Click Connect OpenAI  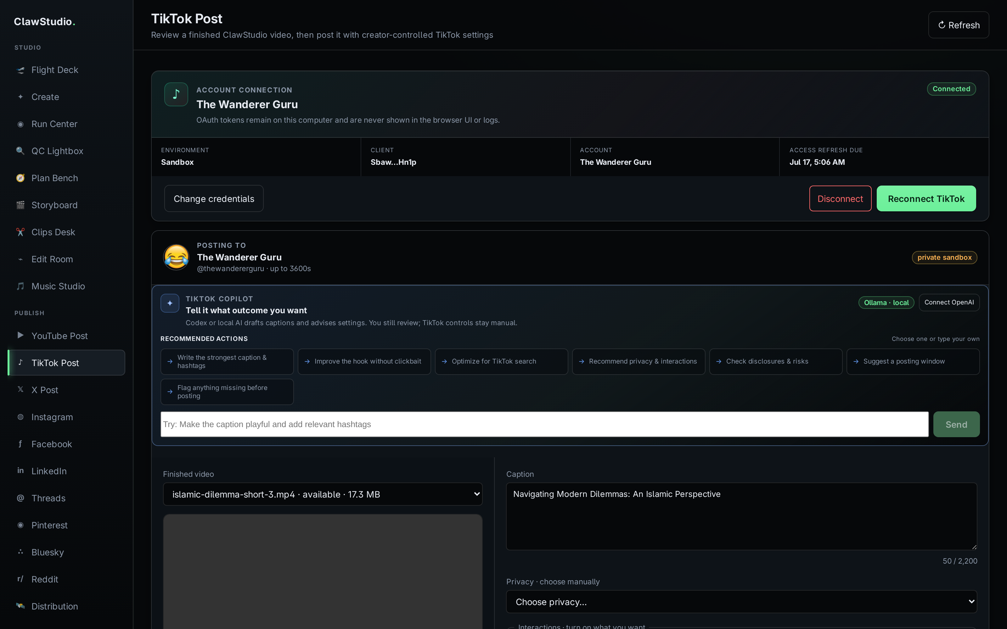pyautogui.click(x=949, y=303)
